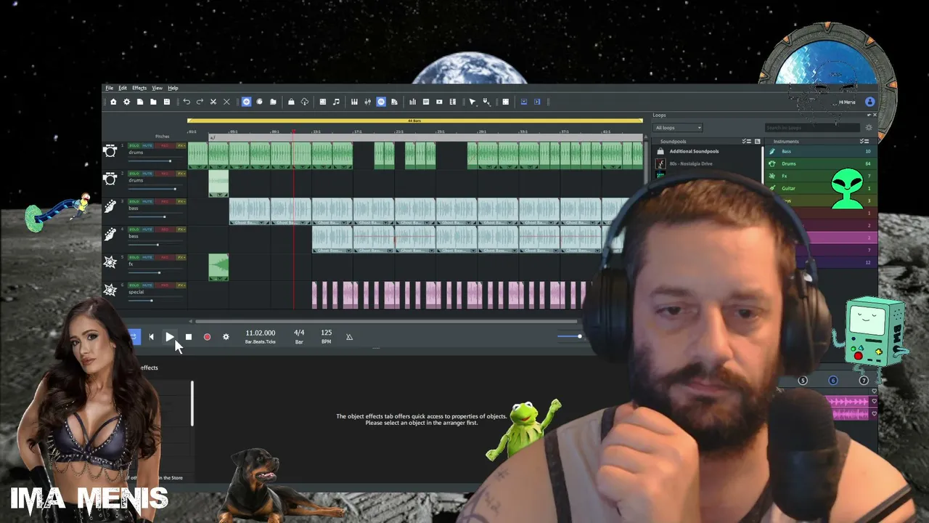Mute track 4 bass
929x523 pixels.
pos(147,230)
